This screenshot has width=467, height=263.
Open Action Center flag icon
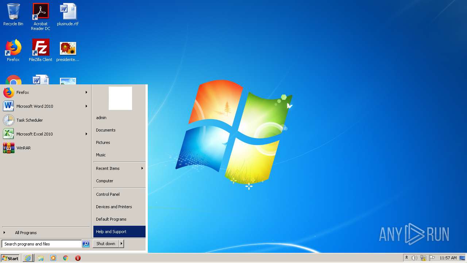tap(432, 258)
